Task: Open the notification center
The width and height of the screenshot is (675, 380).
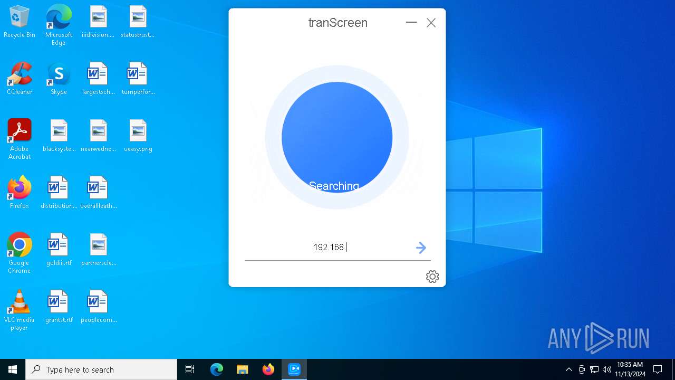Action: pyautogui.click(x=658, y=369)
